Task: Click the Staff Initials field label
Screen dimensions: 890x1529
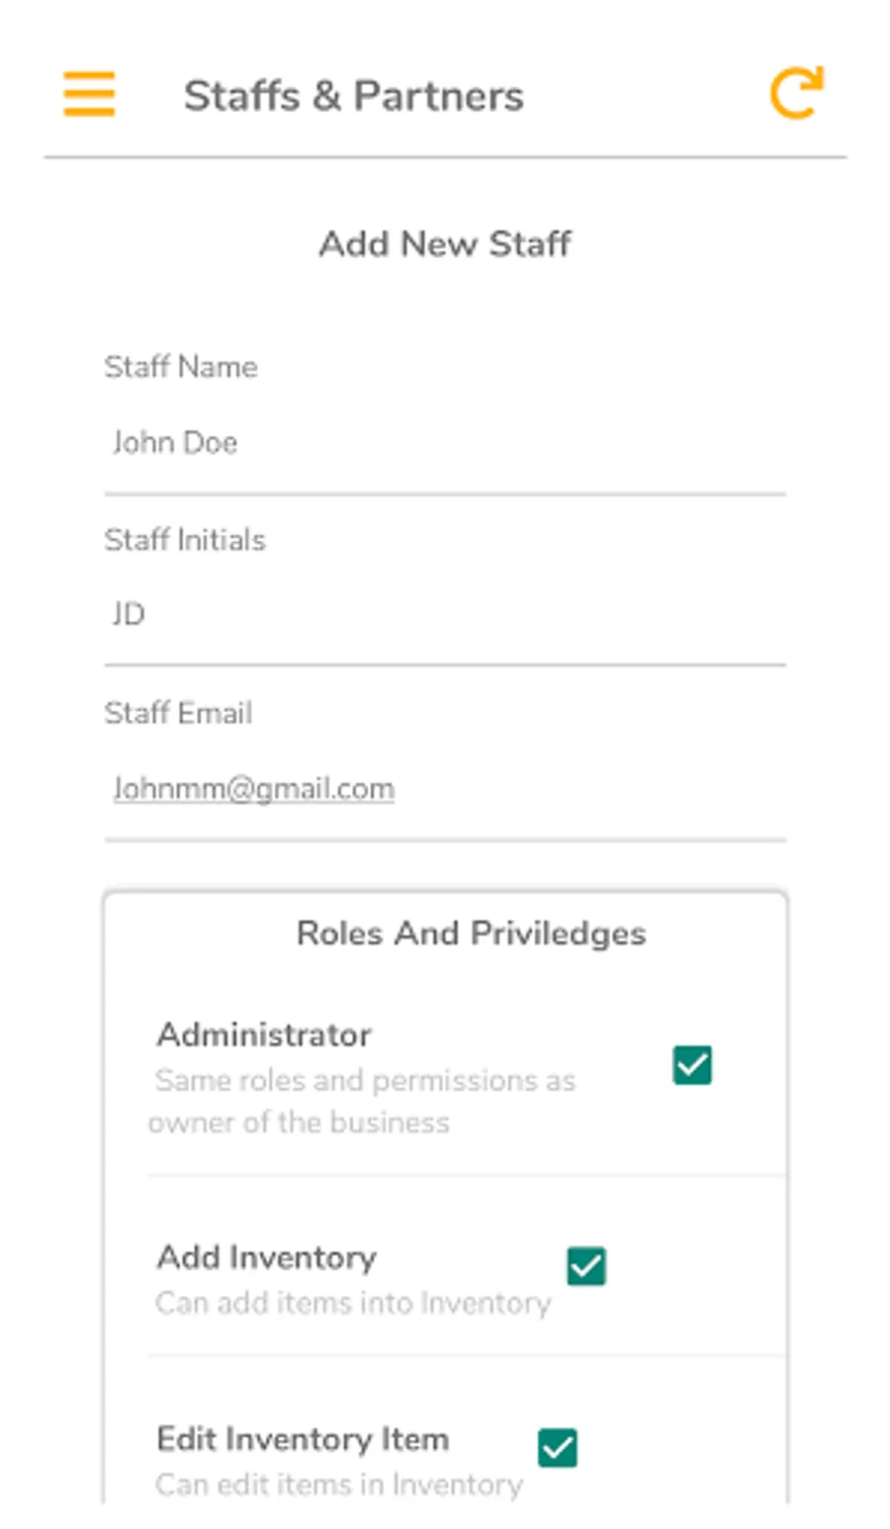Action: [185, 540]
